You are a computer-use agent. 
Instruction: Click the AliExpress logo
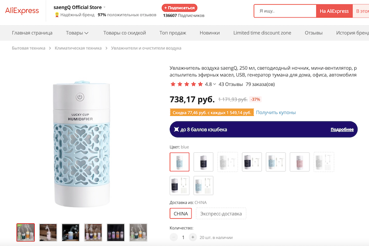tap(22, 11)
